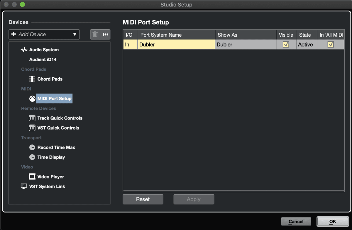This screenshot has width=352, height=230.
Task: Click the Devices panel heading
Action: (18, 22)
